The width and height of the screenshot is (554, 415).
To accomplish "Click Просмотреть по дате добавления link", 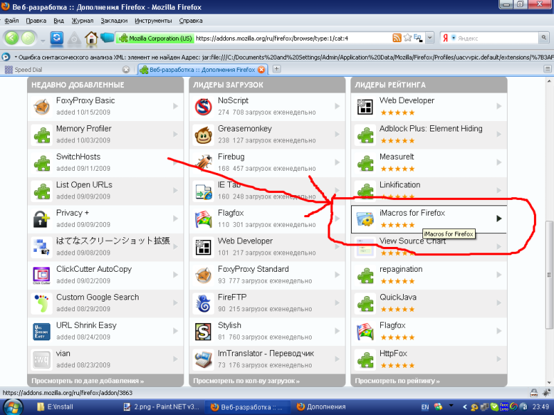I will [x=88, y=381].
